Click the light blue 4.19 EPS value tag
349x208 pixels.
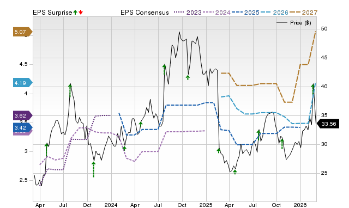click(x=23, y=83)
